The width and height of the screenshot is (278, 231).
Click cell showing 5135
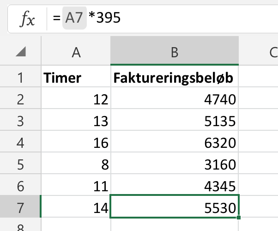coord(175,121)
